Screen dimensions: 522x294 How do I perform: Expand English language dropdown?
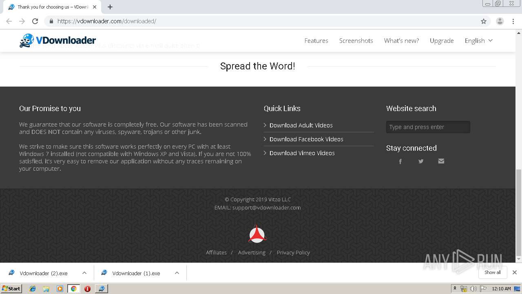(479, 40)
